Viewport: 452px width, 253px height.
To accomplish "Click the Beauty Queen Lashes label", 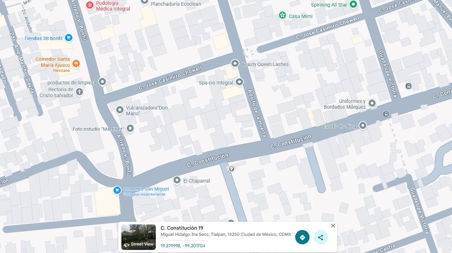I will pos(265,64).
